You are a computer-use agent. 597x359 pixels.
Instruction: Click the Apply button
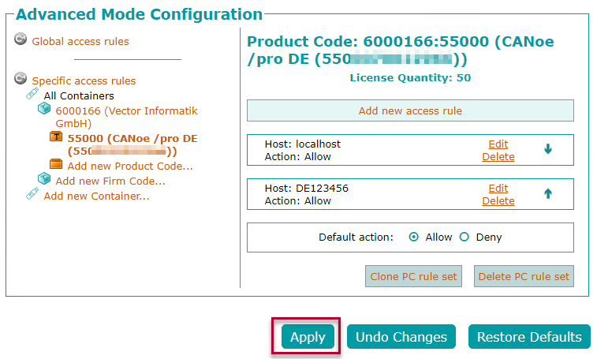pyautogui.click(x=308, y=337)
